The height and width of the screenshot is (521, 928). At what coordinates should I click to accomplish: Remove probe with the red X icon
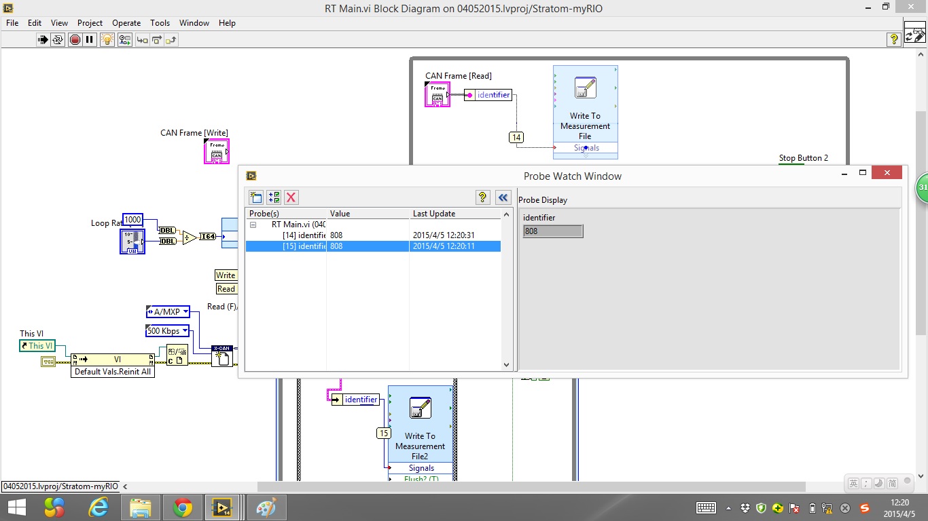click(x=291, y=197)
